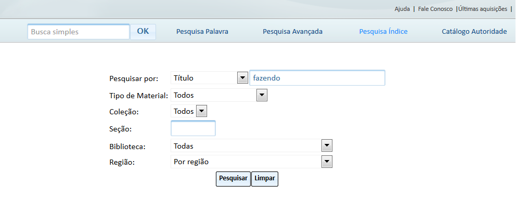
Task: Switch to Pesquisa Avançada tab
Action: [292, 32]
